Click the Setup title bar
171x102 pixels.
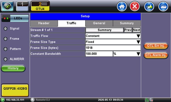tap(85, 16)
